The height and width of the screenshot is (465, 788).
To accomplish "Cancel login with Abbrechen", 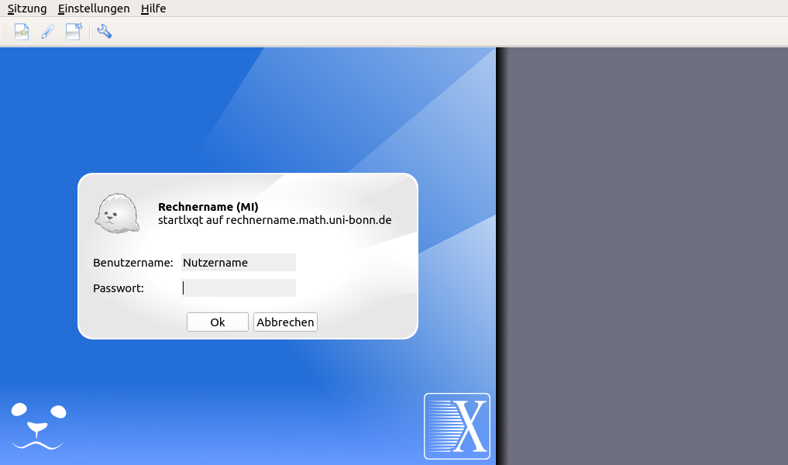I will click(x=285, y=322).
